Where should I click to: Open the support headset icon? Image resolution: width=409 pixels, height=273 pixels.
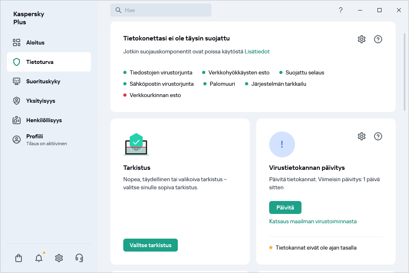(79, 258)
